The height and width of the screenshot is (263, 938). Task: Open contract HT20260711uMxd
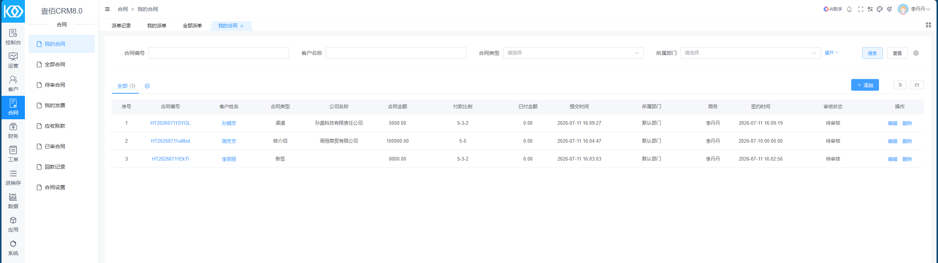point(170,141)
